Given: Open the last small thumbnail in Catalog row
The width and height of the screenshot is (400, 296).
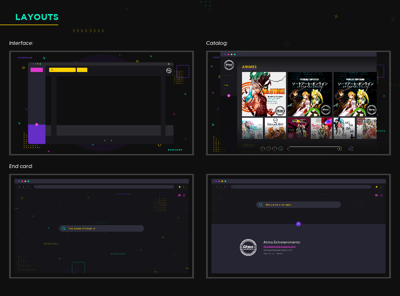Looking at the screenshot, I should point(367,128).
